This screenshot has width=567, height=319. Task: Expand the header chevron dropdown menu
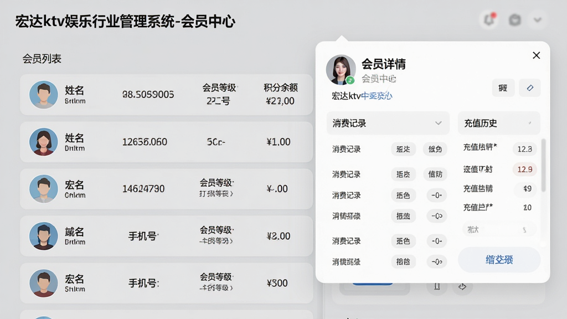tap(538, 19)
